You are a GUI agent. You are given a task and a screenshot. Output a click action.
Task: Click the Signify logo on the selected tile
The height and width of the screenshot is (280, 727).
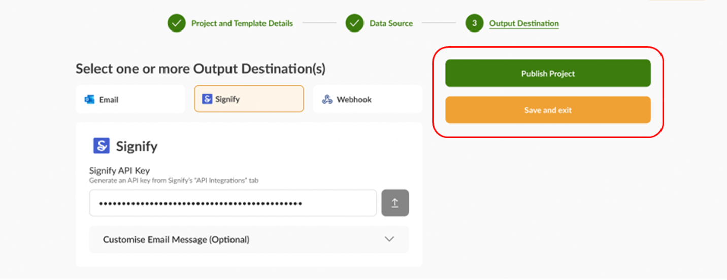coord(207,99)
